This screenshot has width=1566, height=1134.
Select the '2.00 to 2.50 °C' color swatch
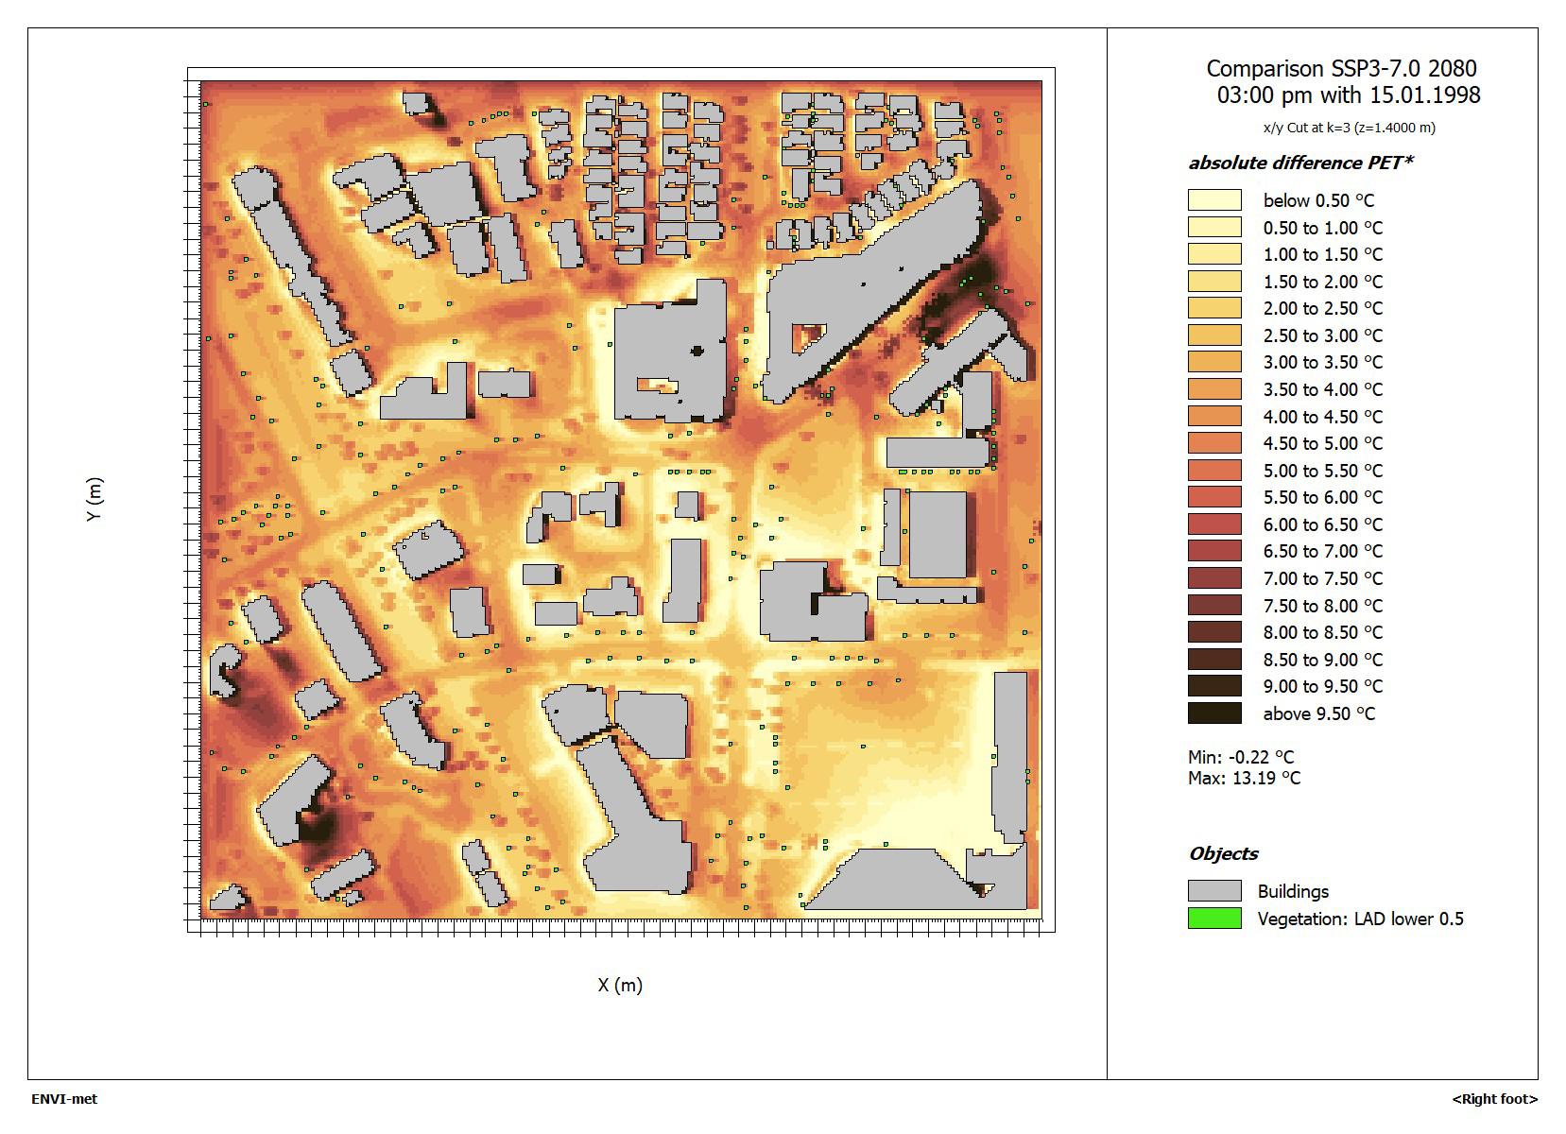click(1214, 308)
